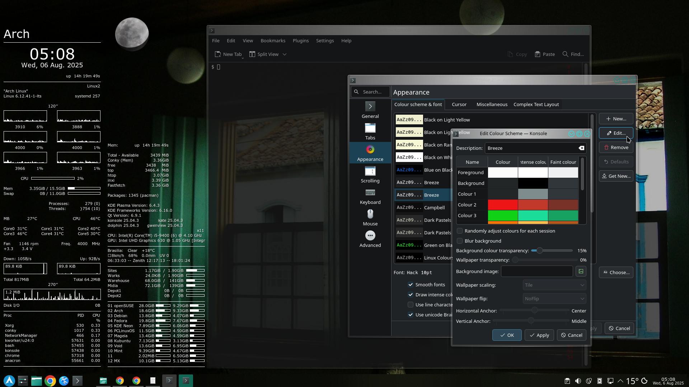Open the network connections tray icon
This screenshot has height=387, width=689.
pos(610,381)
